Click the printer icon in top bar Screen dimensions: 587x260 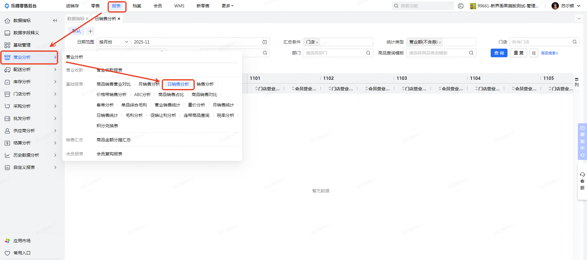point(461,6)
